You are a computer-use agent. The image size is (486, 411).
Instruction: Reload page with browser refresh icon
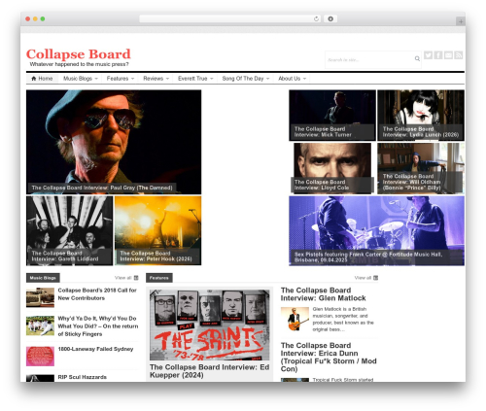(x=316, y=18)
